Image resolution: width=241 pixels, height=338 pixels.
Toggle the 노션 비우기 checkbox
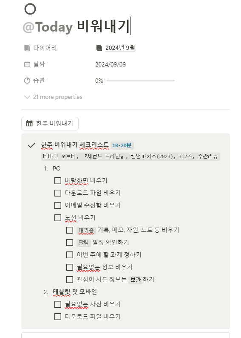click(58, 218)
